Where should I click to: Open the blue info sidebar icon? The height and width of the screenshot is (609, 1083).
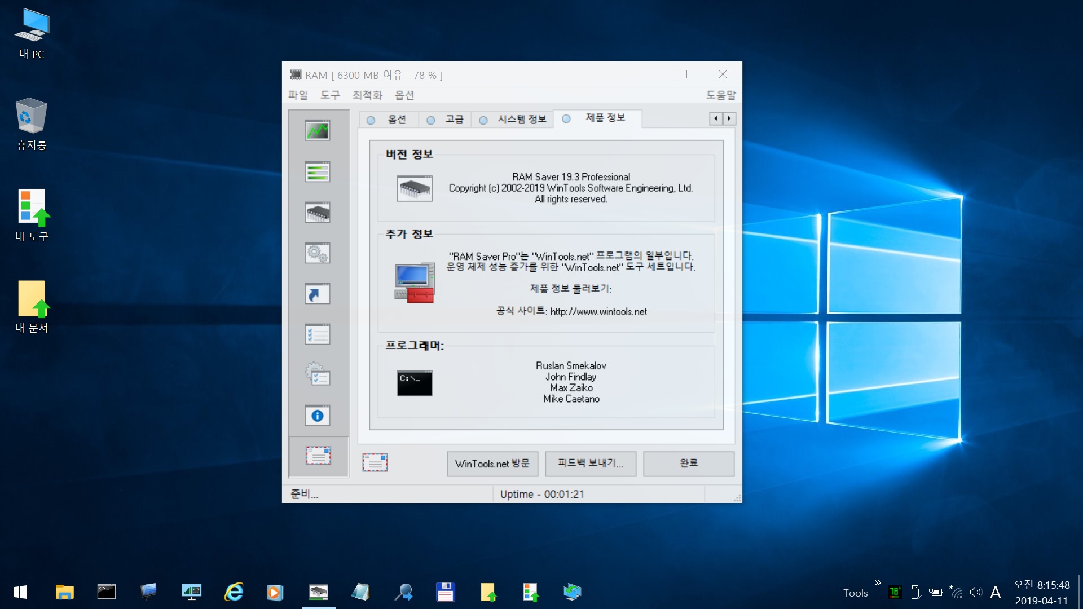318,416
